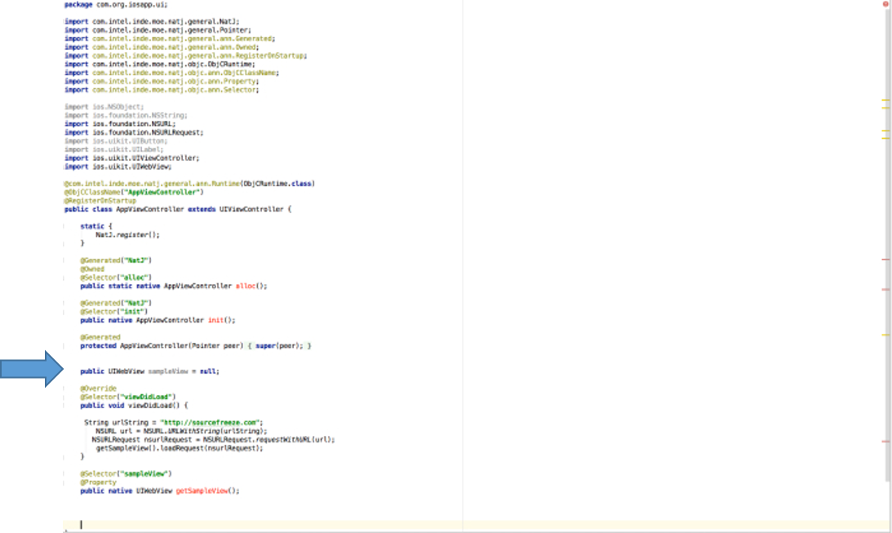Viewport: 892px width, 533px height.
Task: Click the @Owned annotation
Action: (x=92, y=269)
